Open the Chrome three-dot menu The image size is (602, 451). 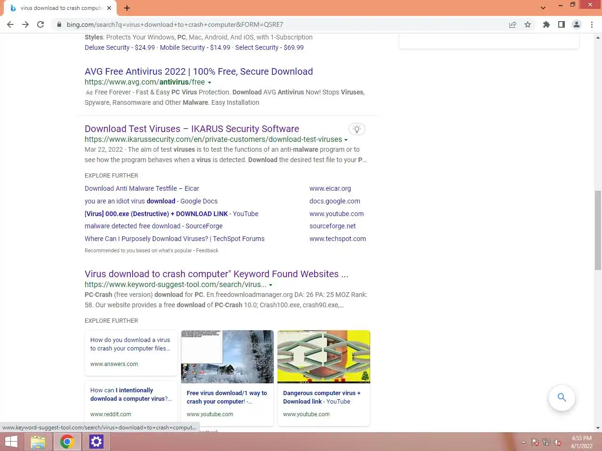(592, 24)
